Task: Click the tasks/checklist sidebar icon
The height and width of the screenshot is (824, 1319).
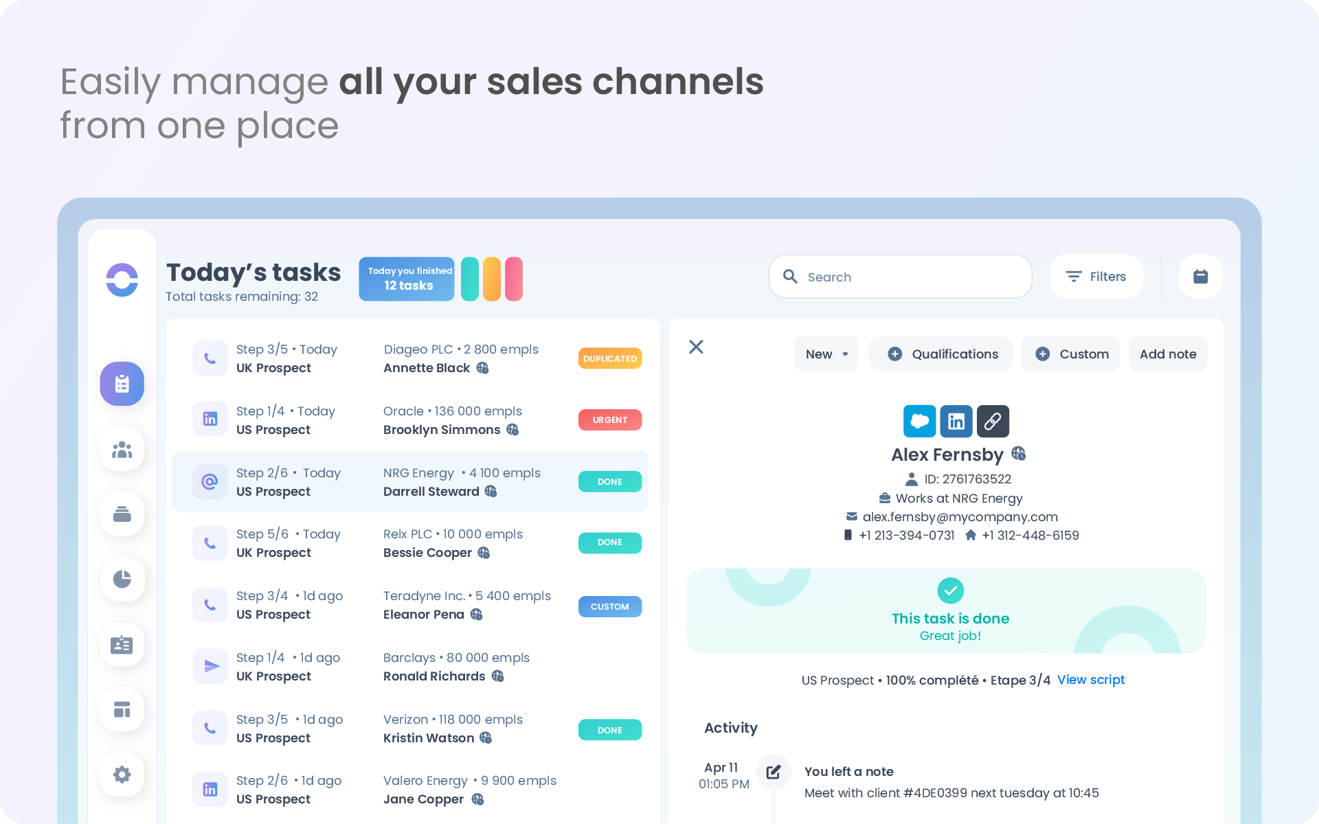Action: point(121,384)
